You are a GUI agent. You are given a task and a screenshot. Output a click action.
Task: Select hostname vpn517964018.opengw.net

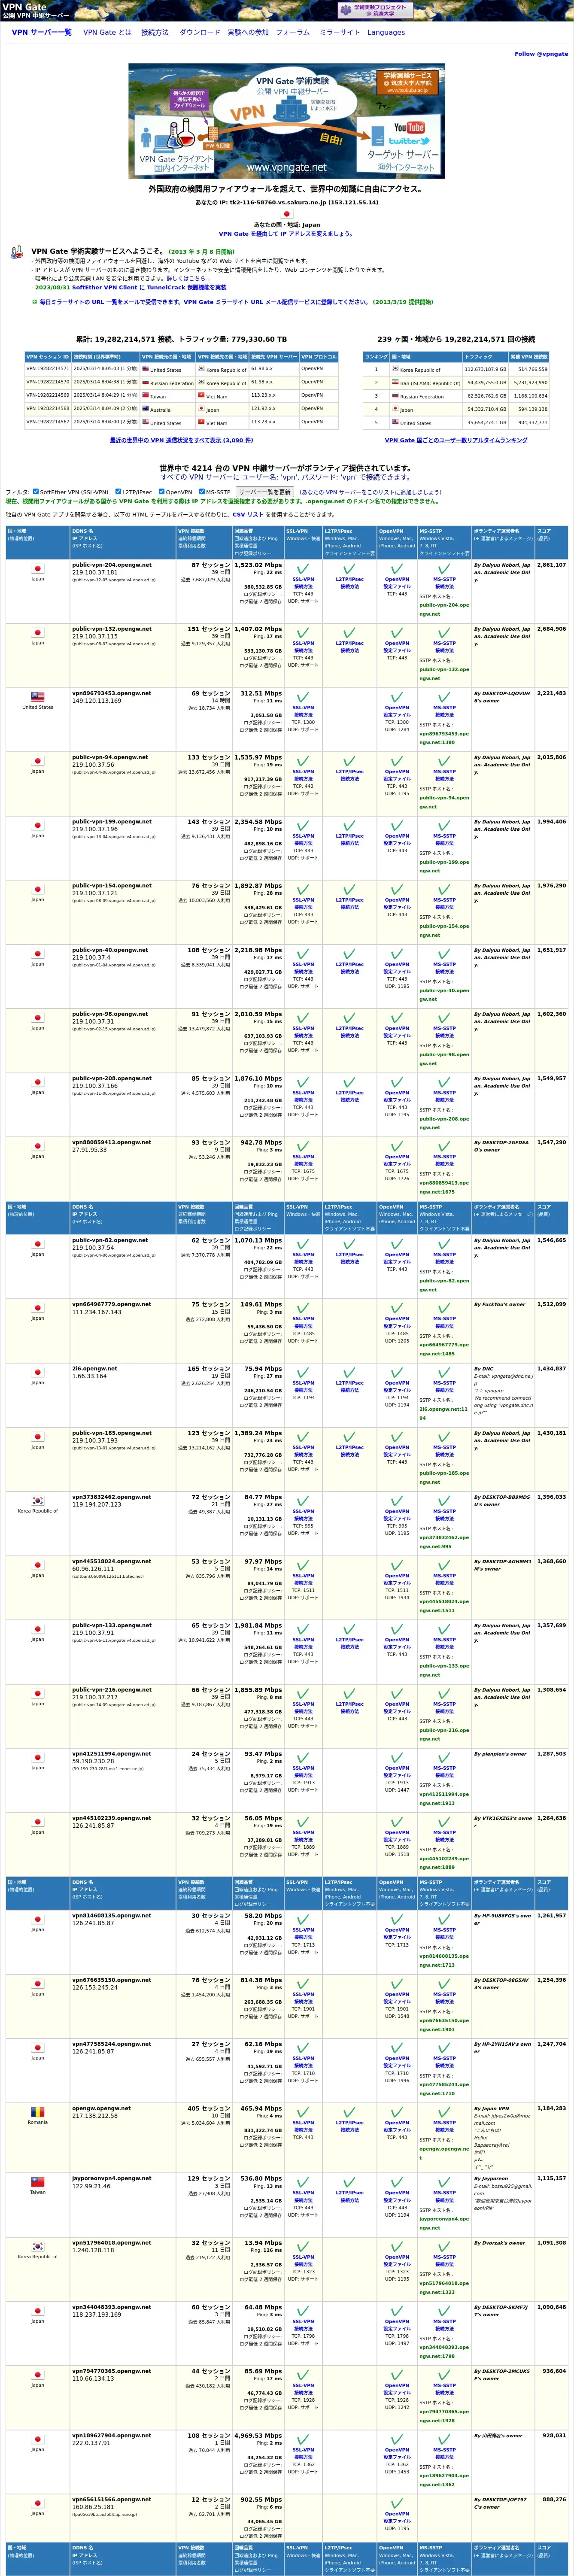coord(112,2243)
